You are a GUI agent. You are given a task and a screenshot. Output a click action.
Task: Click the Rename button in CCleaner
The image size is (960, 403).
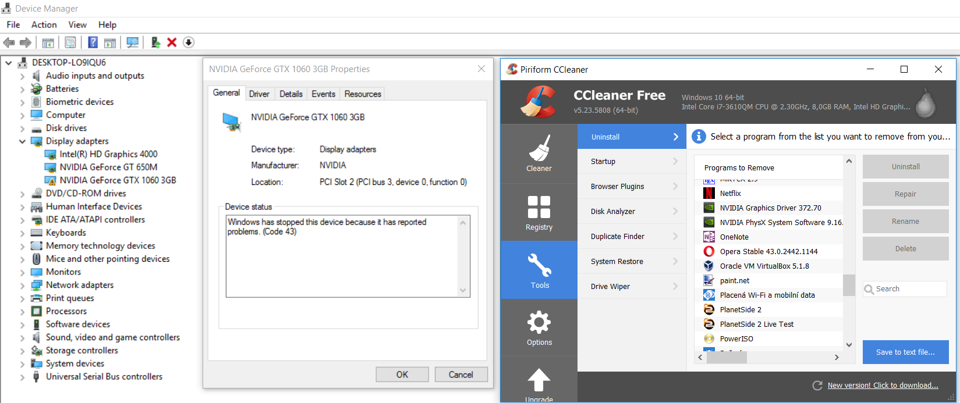906,222
